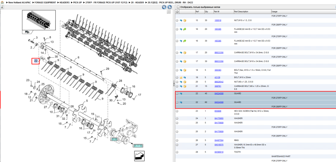Add NUT M10 x 1.5 part via circle icon
This screenshot has height=162, width=336.
tap(177, 20)
